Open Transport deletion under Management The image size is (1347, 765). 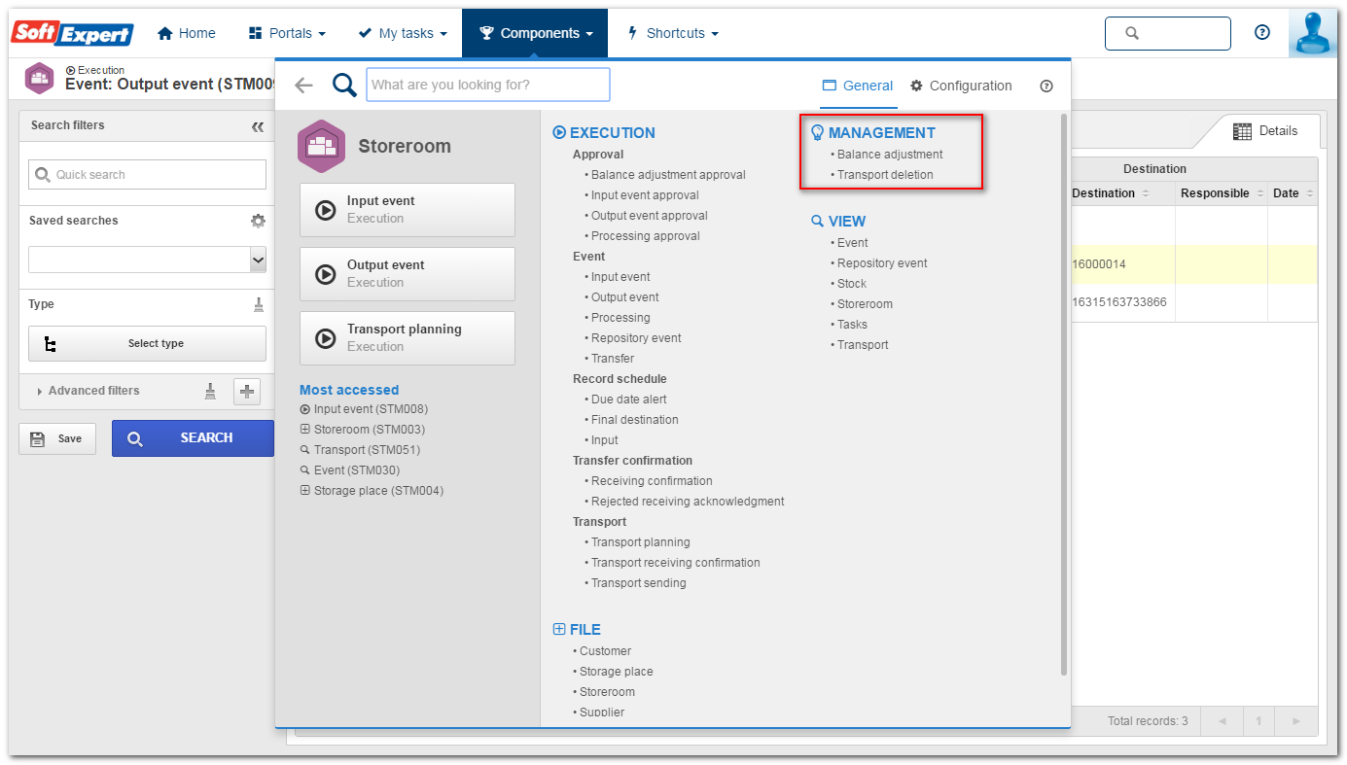coord(885,175)
